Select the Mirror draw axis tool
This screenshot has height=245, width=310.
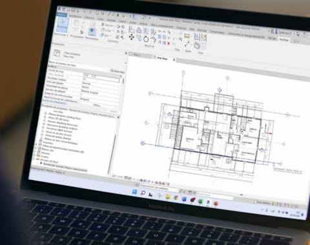coord(154,32)
